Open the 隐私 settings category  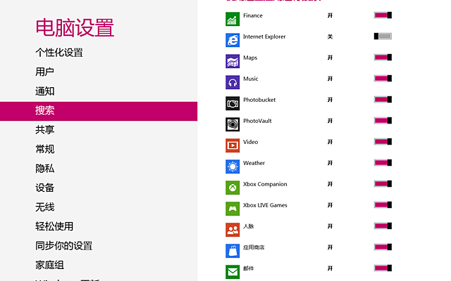click(44, 169)
